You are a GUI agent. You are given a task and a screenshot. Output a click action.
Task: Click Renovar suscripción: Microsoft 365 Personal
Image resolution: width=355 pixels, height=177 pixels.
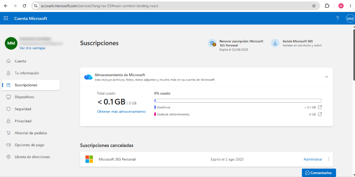(241, 43)
